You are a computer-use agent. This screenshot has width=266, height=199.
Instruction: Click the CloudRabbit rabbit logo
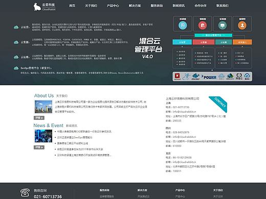pos(45,7)
